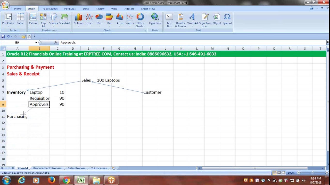This screenshot has height=185, width=330.
Task: Click in the formula bar input
Action: (192, 42)
